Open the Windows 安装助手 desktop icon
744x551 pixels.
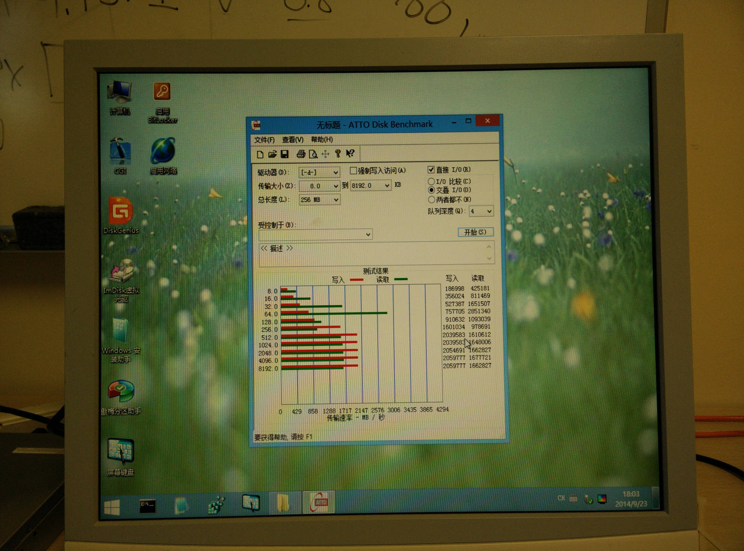121,341
